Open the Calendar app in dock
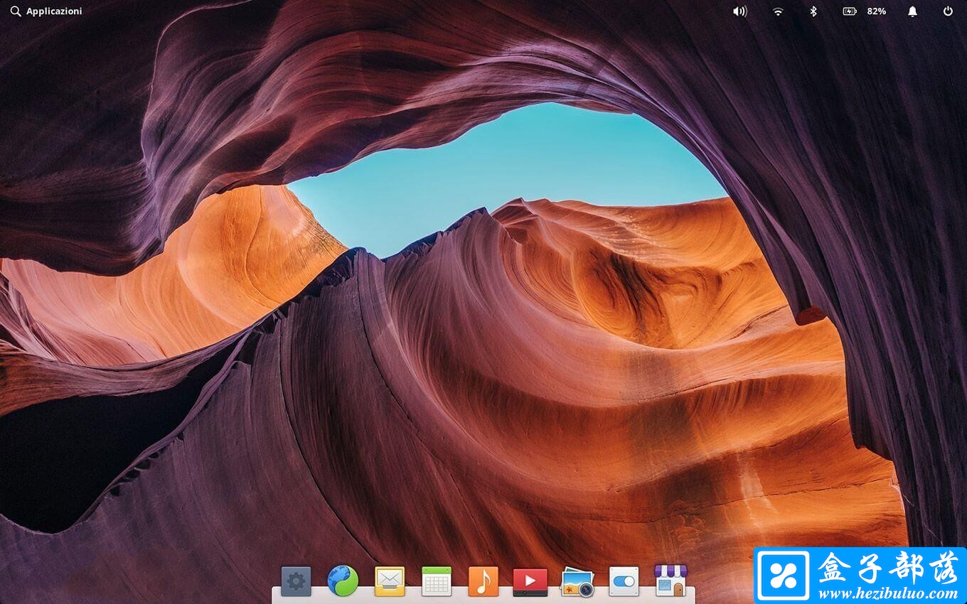This screenshot has width=967, height=604. pos(437,581)
